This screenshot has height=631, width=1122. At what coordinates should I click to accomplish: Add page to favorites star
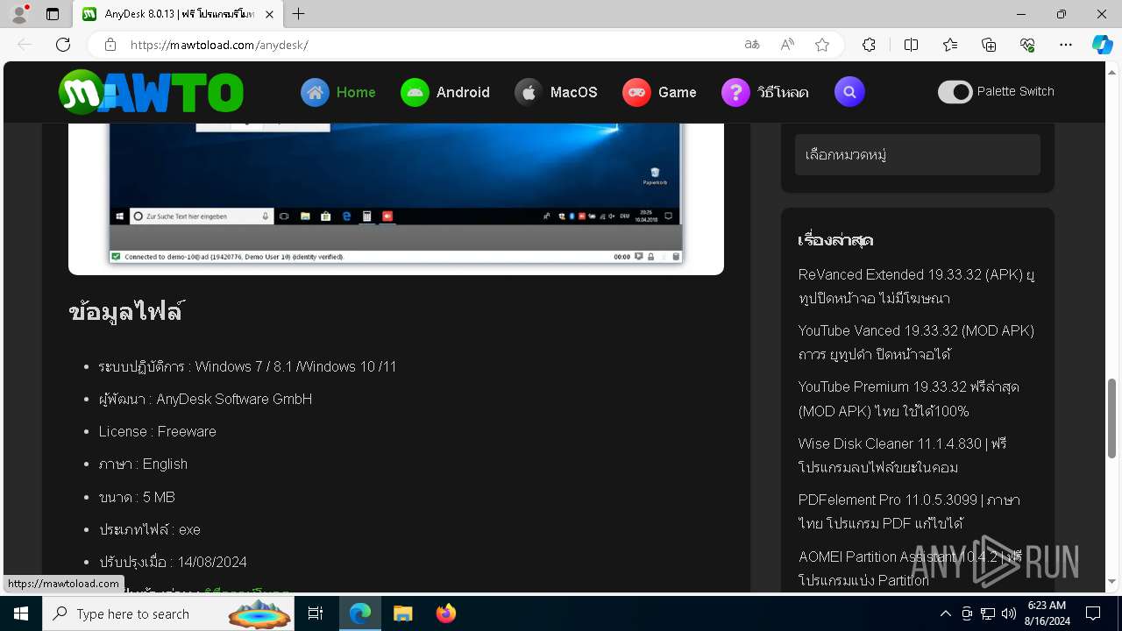click(822, 45)
